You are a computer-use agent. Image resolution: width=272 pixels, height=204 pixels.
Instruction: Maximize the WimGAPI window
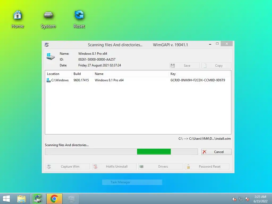click(217, 44)
